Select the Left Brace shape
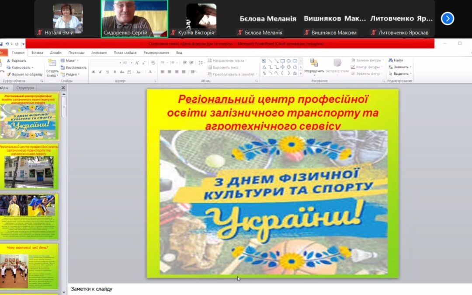Image resolution: width=472 pixels, height=295 pixels. pos(282,73)
